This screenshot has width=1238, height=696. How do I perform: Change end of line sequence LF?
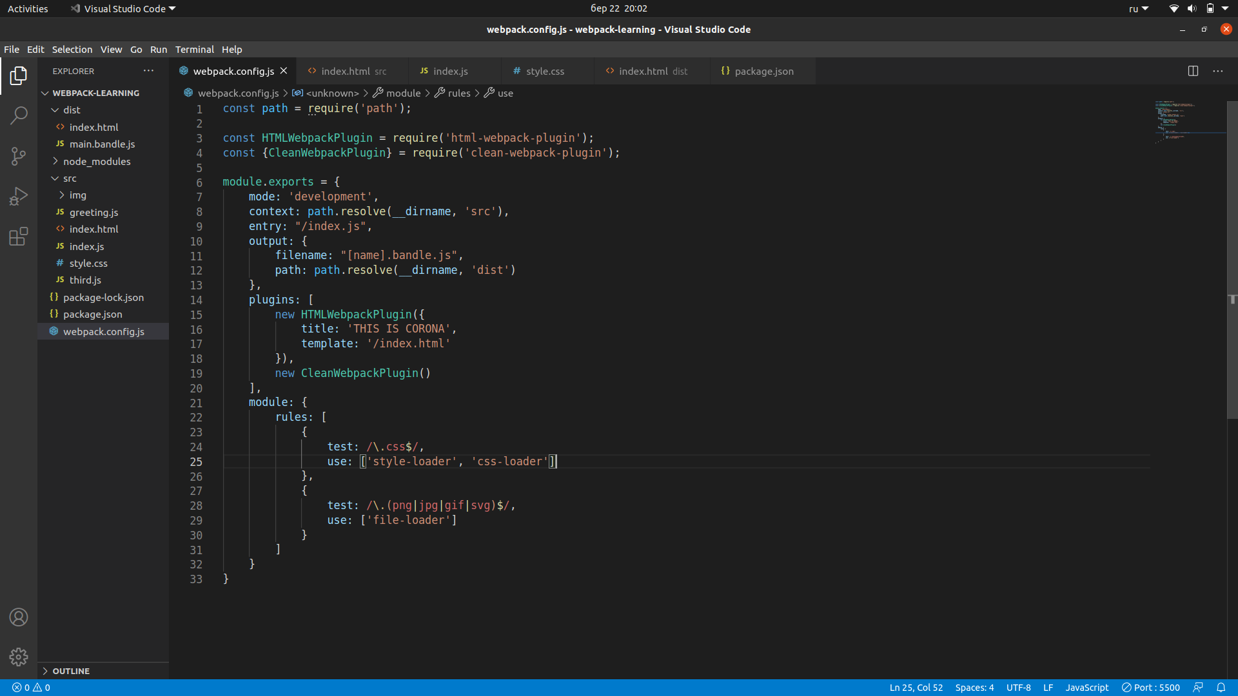pos(1048,688)
